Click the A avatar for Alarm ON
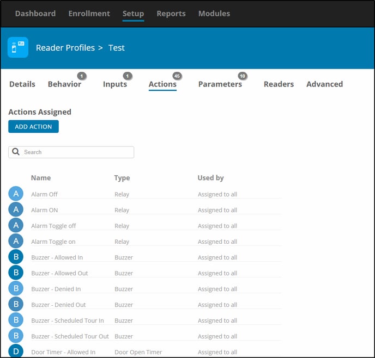Screen dimensions: 375x358 16,209
